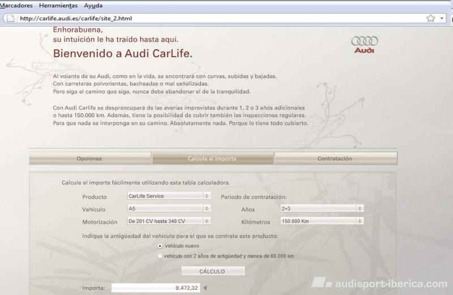Click the CÁLCULO button
The width and height of the screenshot is (453, 295).
213,271
